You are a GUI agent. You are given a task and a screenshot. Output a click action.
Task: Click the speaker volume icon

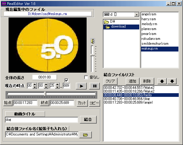93,41
